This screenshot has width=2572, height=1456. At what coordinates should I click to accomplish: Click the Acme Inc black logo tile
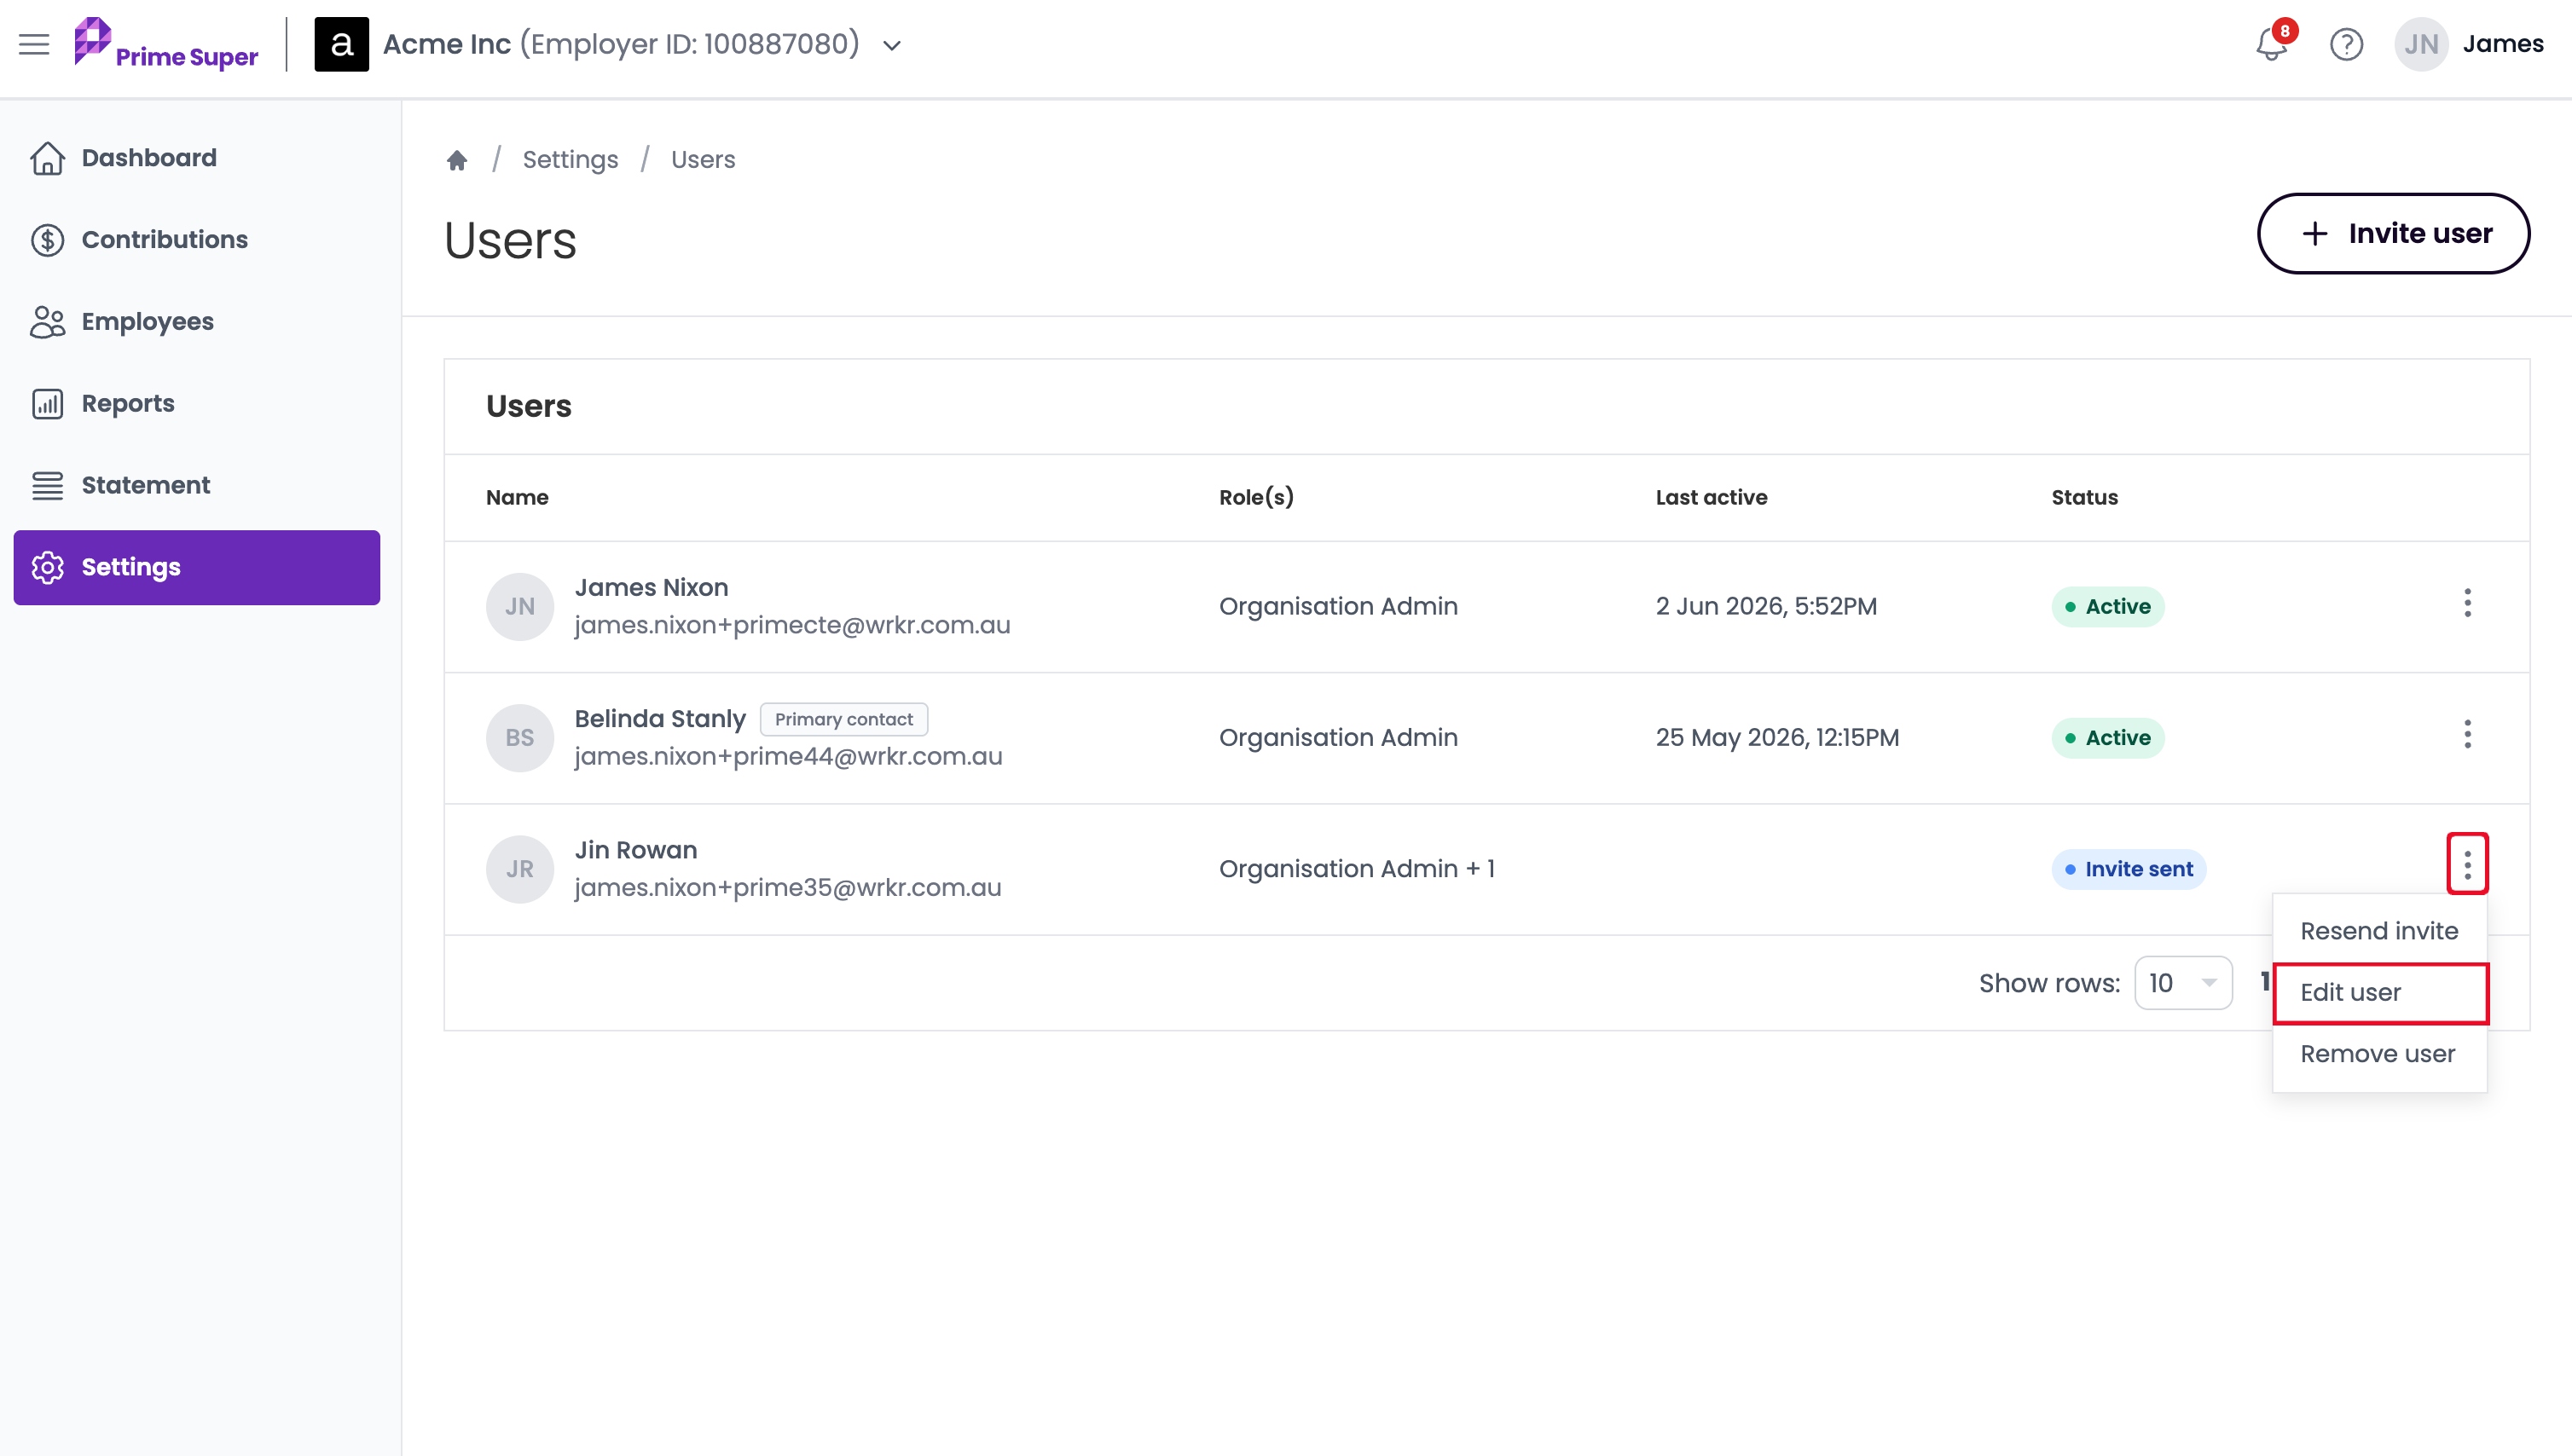[x=341, y=44]
